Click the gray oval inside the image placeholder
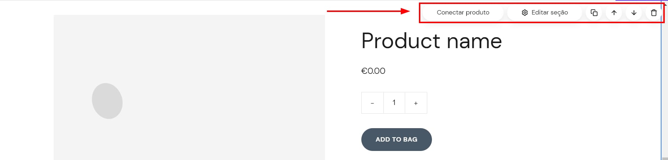Viewport: 668px width, 160px height. (x=107, y=101)
